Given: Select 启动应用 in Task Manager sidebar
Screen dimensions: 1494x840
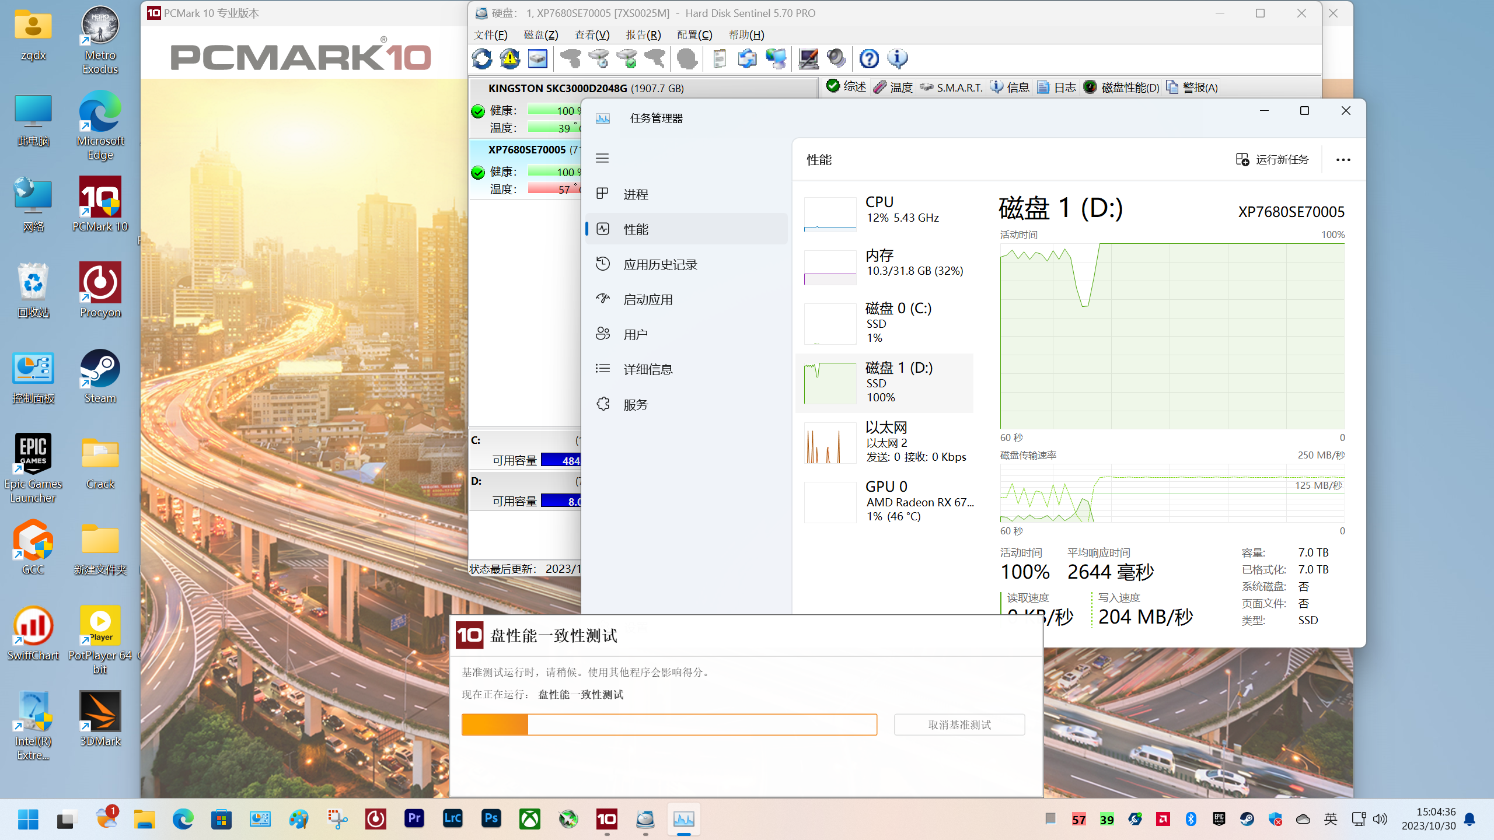Looking at the screenshot, I should tap(687, 299).
